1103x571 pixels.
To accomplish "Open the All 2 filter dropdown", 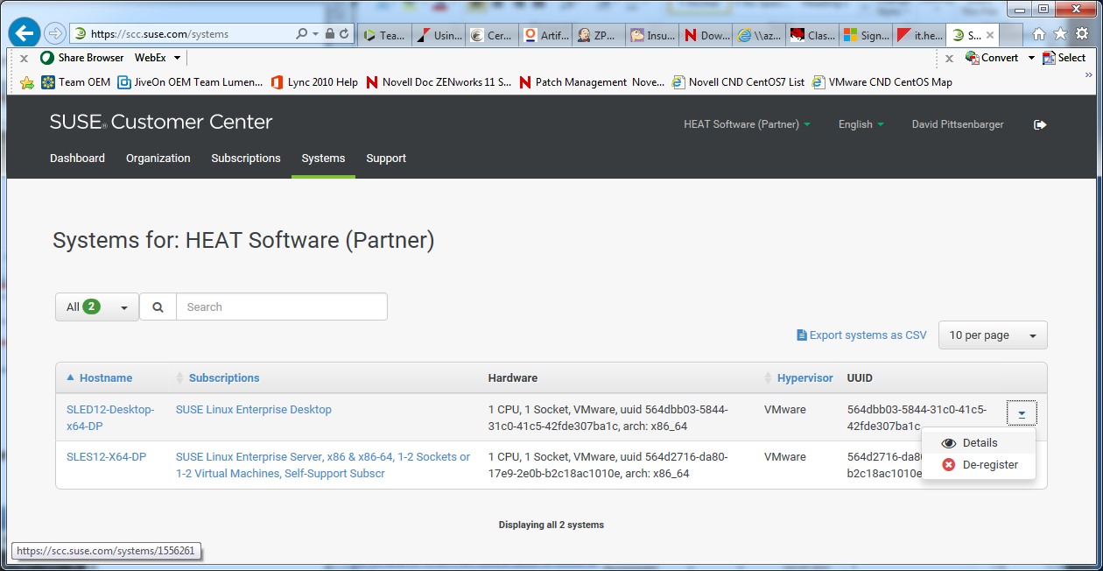I will pyautogui.click(x=97, y=307).
